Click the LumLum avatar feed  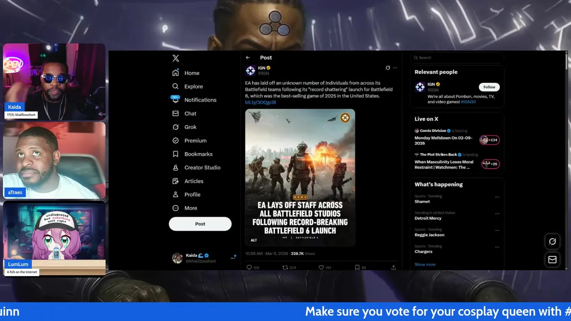[54, 239]
